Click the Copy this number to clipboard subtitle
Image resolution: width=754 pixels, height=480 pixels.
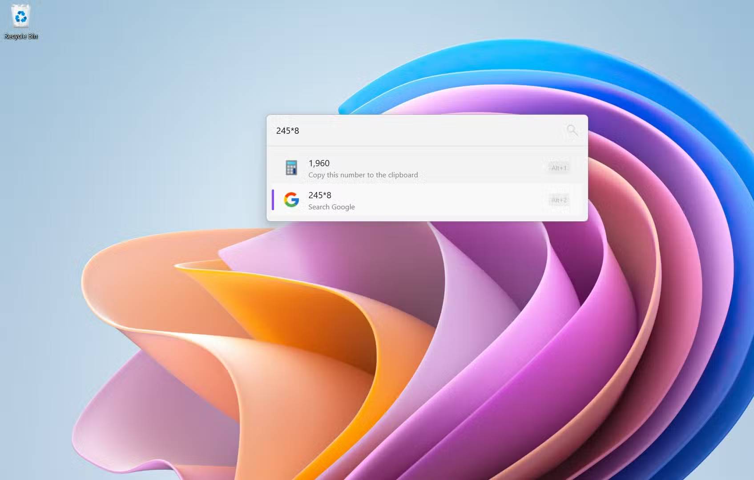pos(363,175)
